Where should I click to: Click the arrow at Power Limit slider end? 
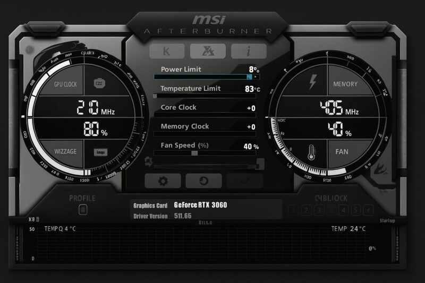pyautogui.click(x=256, y=77)
